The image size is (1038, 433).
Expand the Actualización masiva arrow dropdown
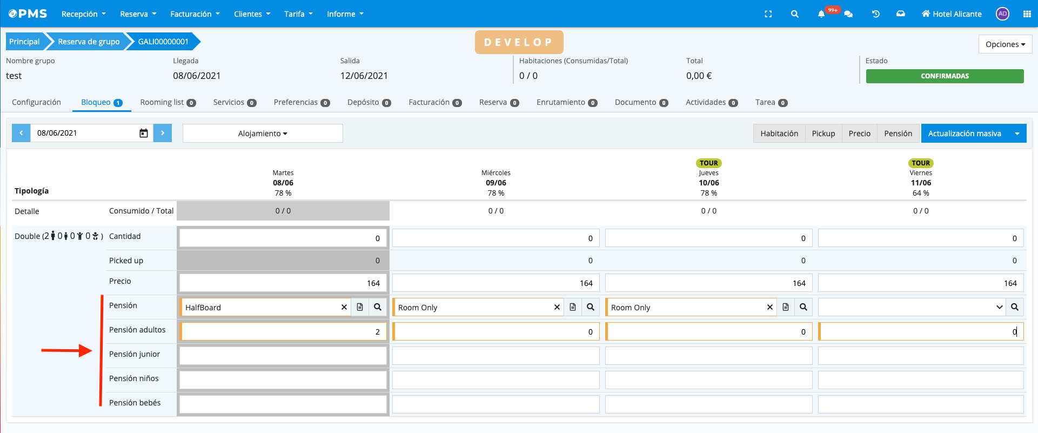pos(1017,134)
